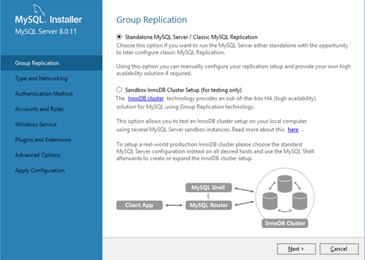
Task: Click the top database cylinder icon
Action: (285, 184)
